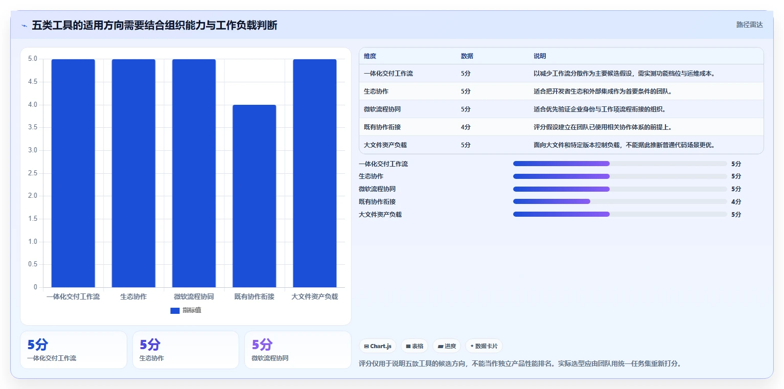Select table cell 生态协作 in 维度 column
The width and height of the screenshot is (784, 389).
point(376,91)
